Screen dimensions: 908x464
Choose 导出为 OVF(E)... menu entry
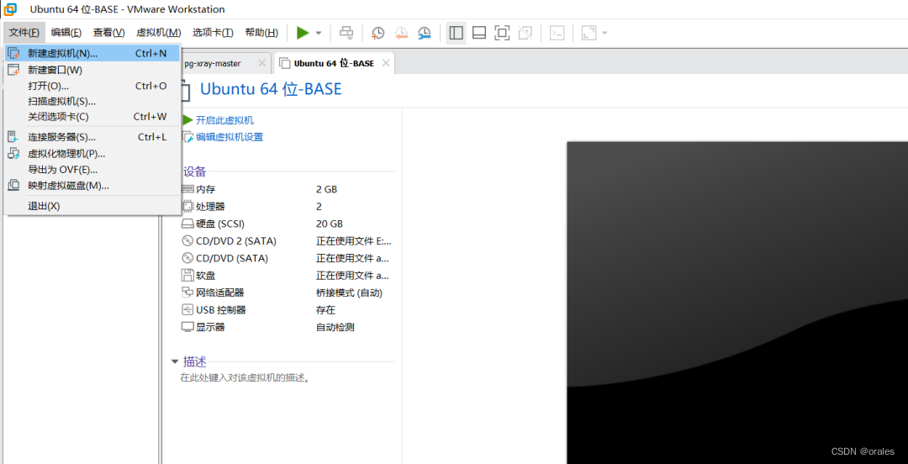click(92, 170)
